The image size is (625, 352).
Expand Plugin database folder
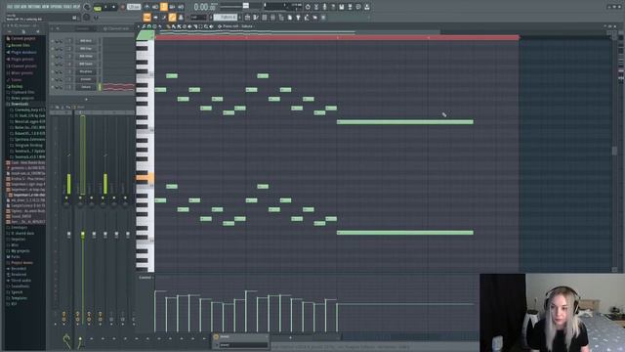coord(23,52)
